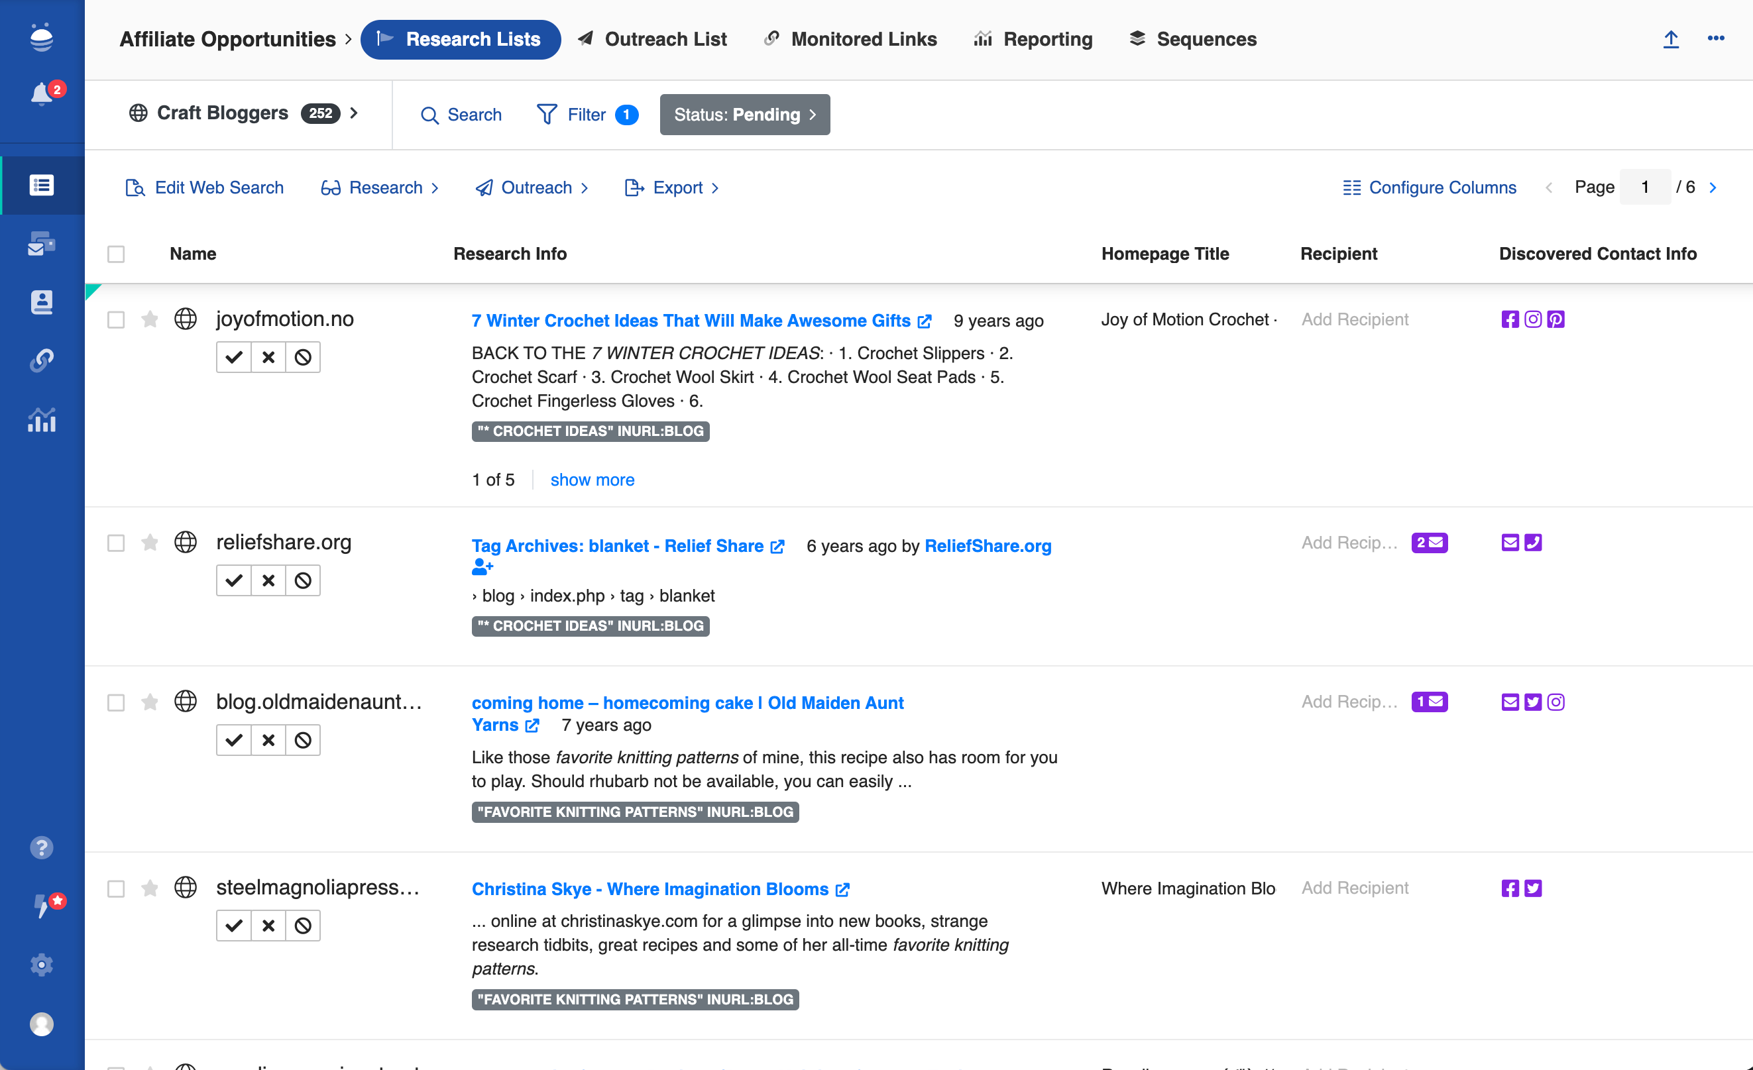Approve joyofmotion.no with checkmark button
Image resolution: width=1753 pixels, height=1070 pixels.
pyautogui.click(x=233, y=357)
